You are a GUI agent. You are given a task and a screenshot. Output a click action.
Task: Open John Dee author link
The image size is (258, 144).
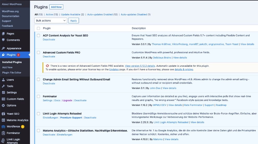tap(155, 88)
